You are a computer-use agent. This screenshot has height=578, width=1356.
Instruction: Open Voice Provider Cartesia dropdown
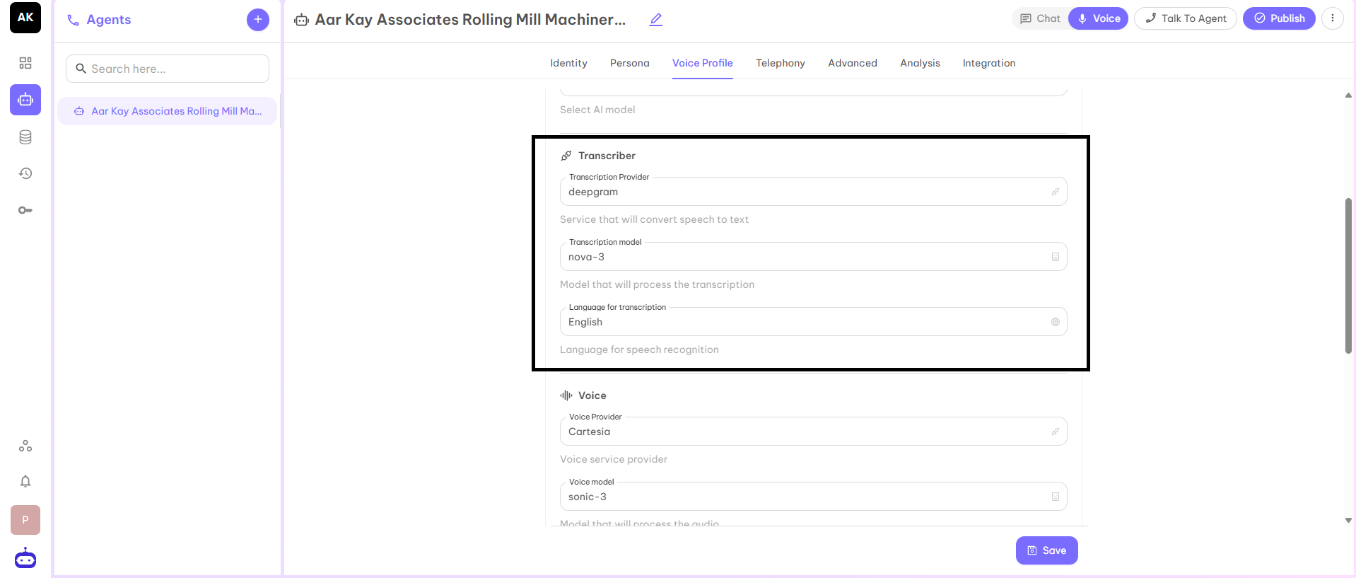(813, 432)
